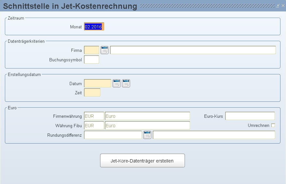Click Währung Fibu code field EUR
Screen dimensions: 286x184
pyautogui.click(x=94, y=125)
